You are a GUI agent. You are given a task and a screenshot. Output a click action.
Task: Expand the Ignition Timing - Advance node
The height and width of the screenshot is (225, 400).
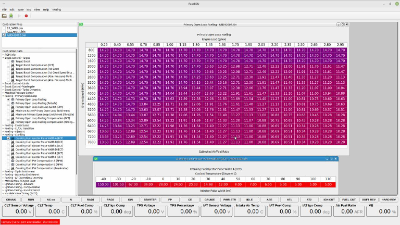[3, 183]
